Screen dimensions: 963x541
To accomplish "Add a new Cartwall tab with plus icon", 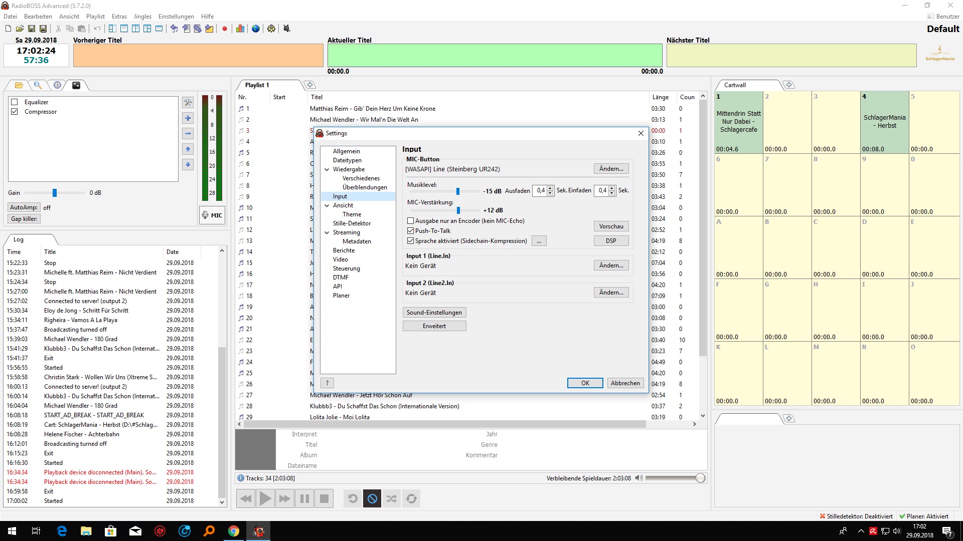I will (789, 85).
